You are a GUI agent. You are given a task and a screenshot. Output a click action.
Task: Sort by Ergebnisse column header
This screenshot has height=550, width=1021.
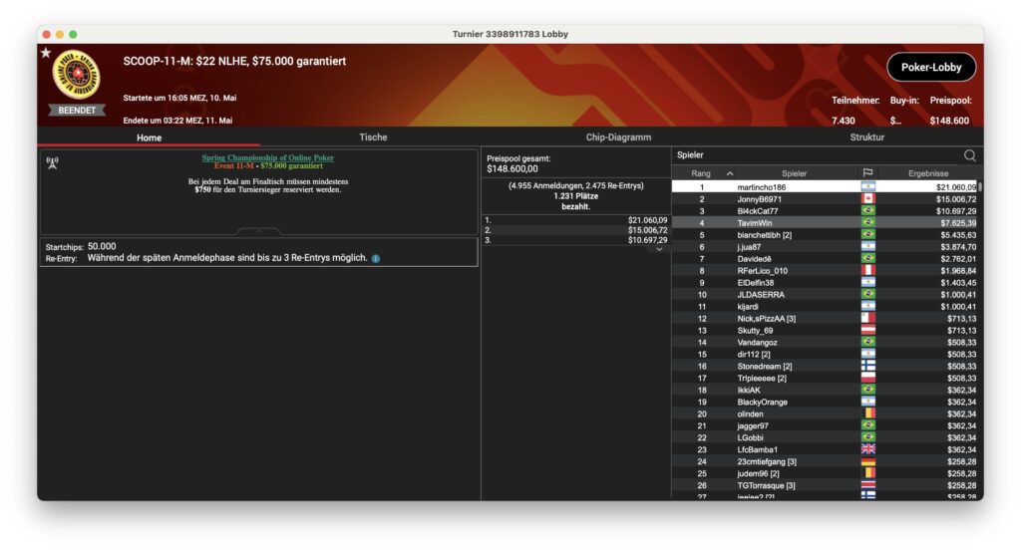pos(927,173)
